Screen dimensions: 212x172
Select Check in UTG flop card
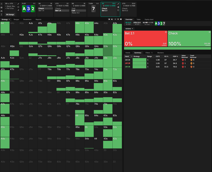click(x=58, y=8)
